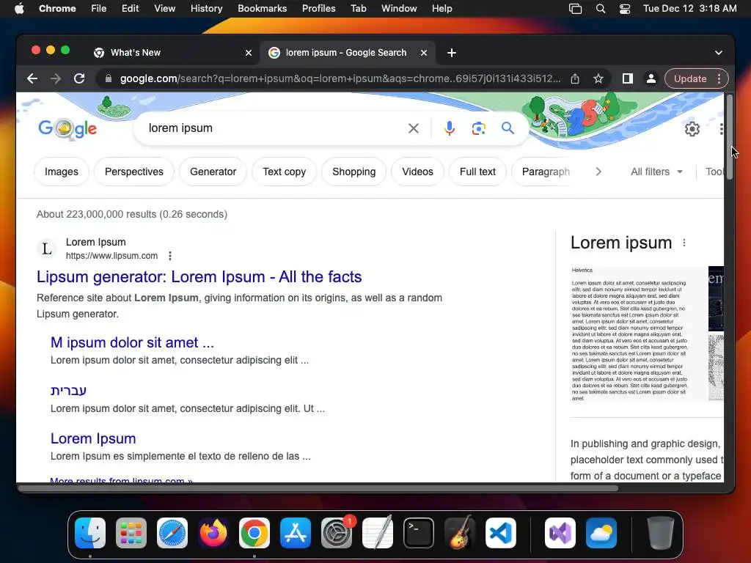Open App Store from the Dock
This screenshot has width=751, height=563.
(x=296, y=533)
